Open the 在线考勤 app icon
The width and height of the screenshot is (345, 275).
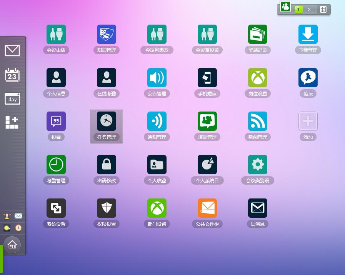pos(107,78)
